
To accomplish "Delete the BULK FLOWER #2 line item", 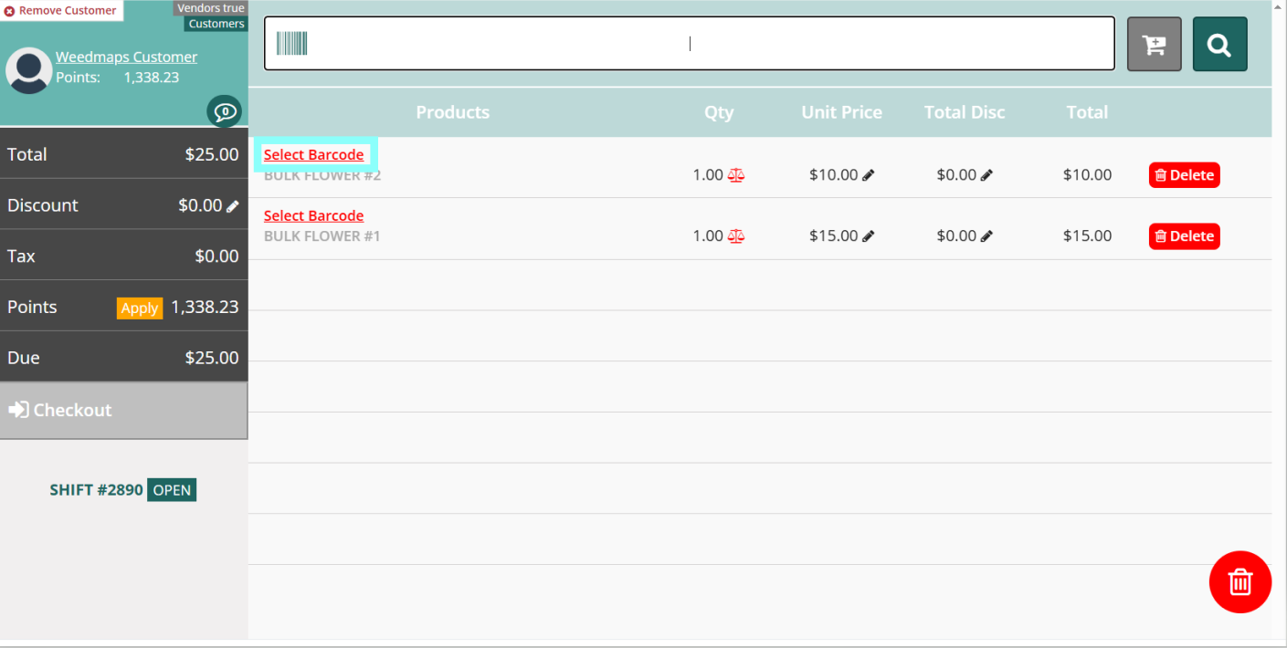I will 1185,175.
